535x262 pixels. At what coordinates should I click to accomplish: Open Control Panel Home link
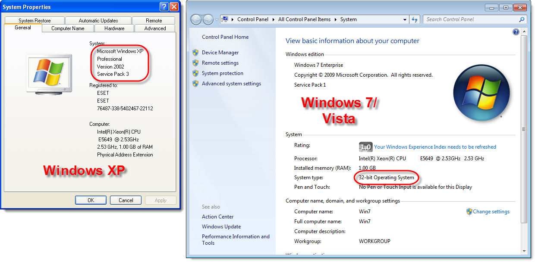click(x=225, y=37)
